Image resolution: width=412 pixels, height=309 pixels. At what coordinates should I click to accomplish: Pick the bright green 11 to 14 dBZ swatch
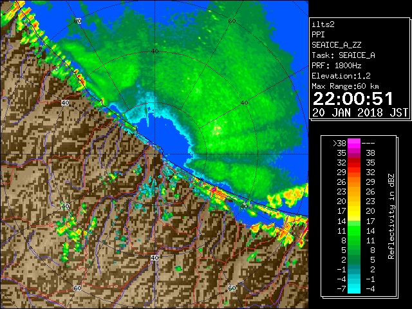pyautogui.click(x=354, y=230)
